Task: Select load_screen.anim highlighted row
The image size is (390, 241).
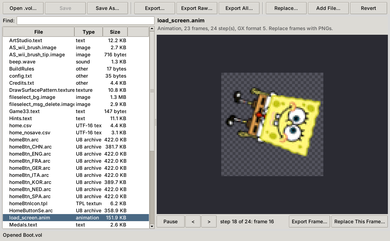Action: coord(76,218)
